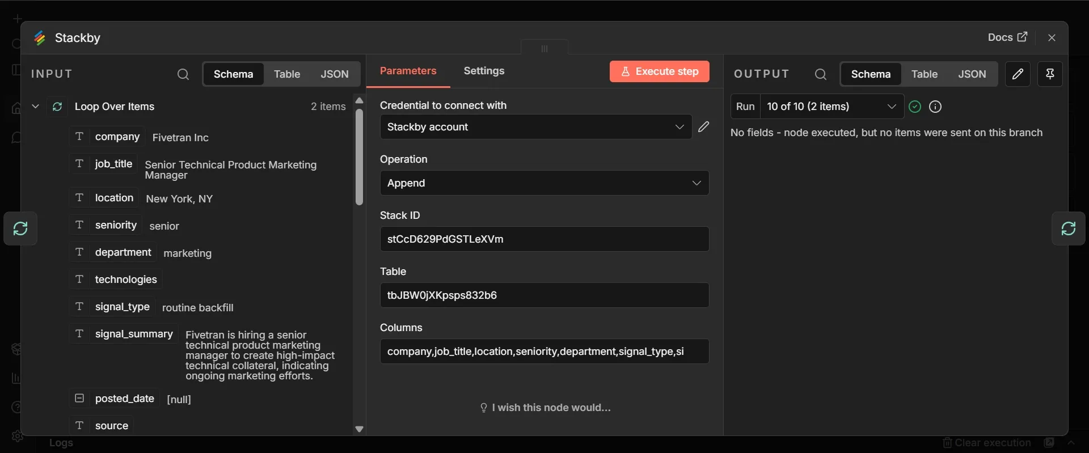
Task: Edit the Stackby credential
Action: tap(703, 127)
